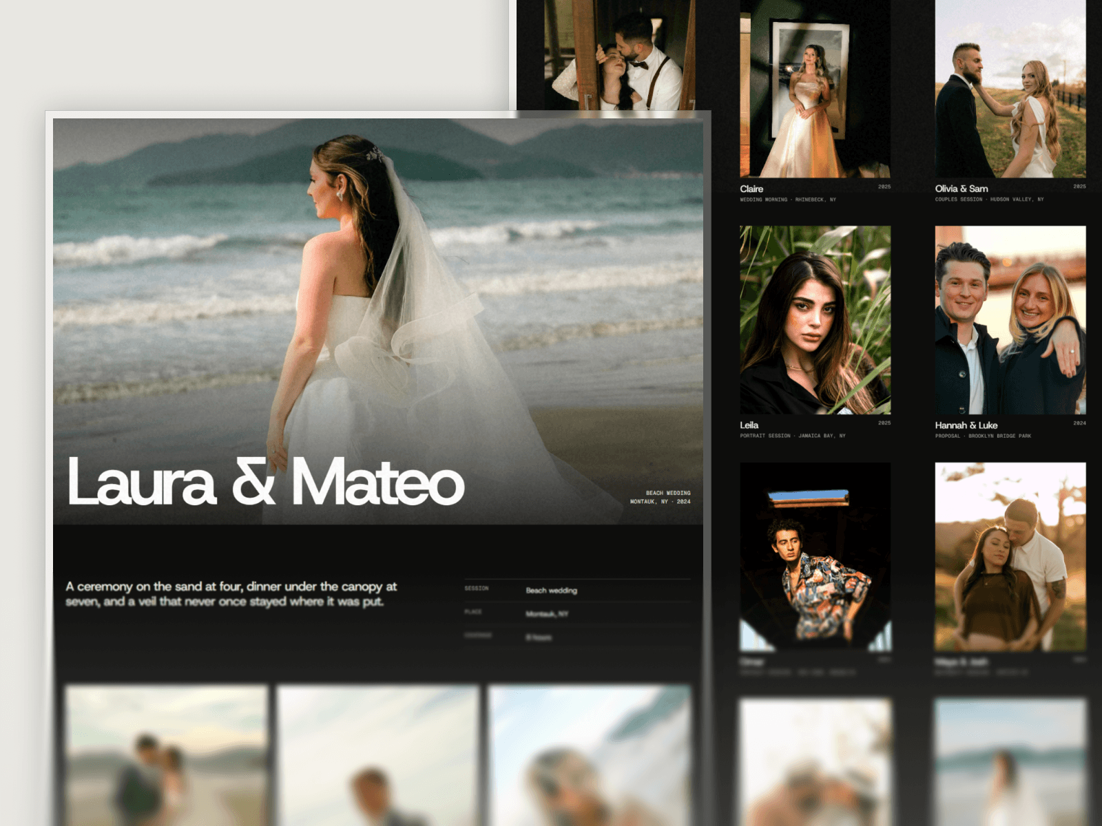Open the Claire wedding morning photo
This screenshot has width=1102, height=826.
point(815,89)
